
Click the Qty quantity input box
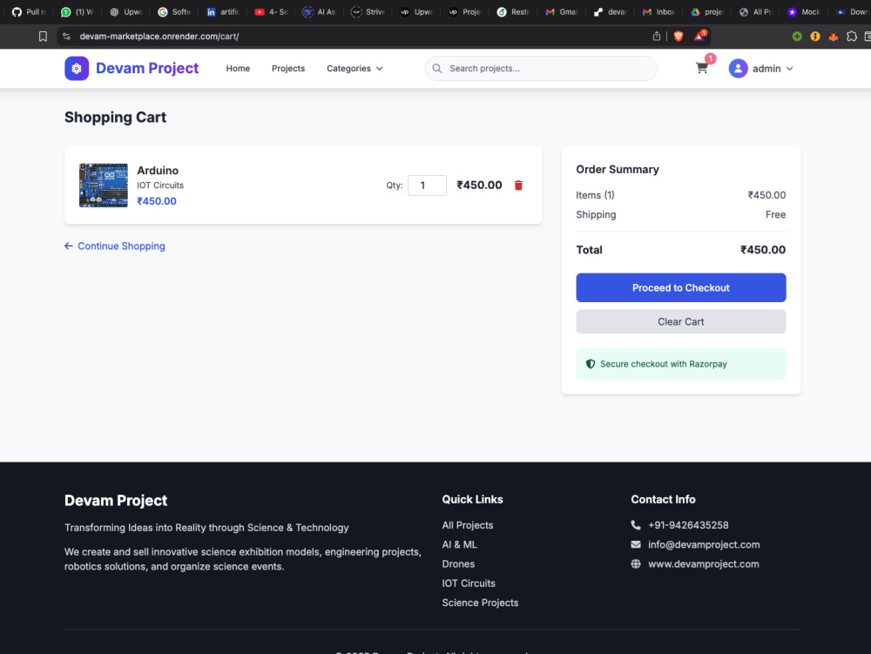click(427, 185)
